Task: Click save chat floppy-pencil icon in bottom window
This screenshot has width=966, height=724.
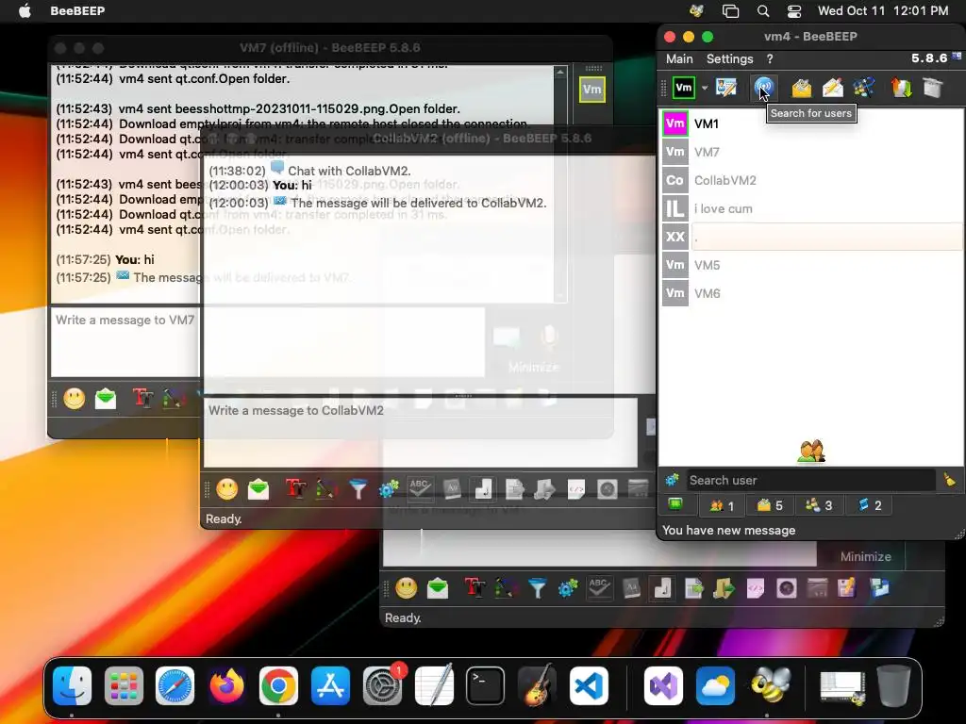Action: 846,588
